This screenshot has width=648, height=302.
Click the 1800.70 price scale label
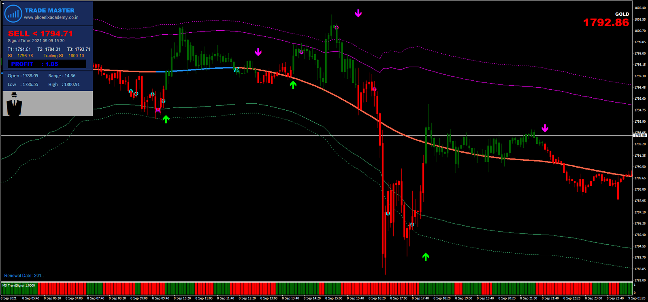click(x=640, y=31)
